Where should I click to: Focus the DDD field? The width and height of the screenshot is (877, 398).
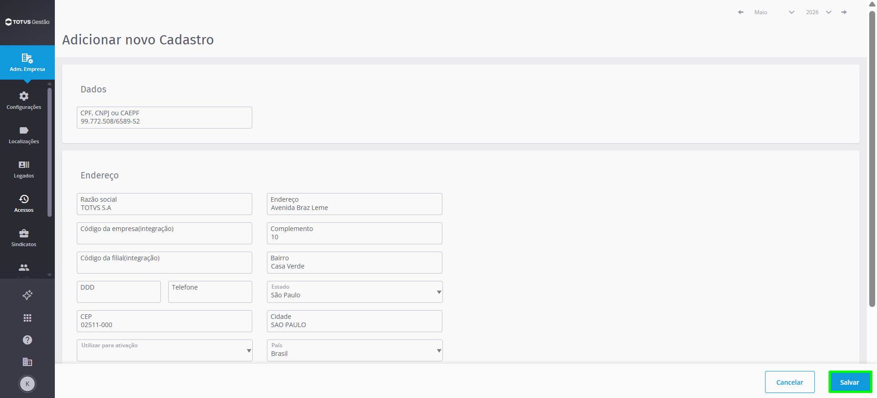click(x=119, y=292)
